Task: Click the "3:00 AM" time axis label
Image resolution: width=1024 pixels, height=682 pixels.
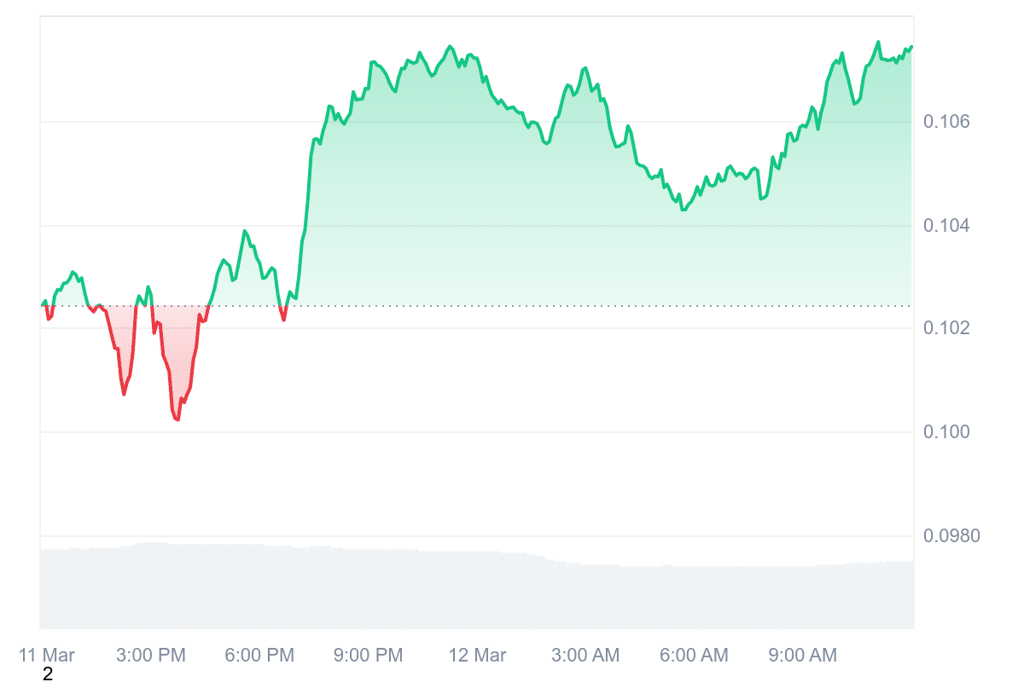Action: pyautogui.click(x=585, y=656)
